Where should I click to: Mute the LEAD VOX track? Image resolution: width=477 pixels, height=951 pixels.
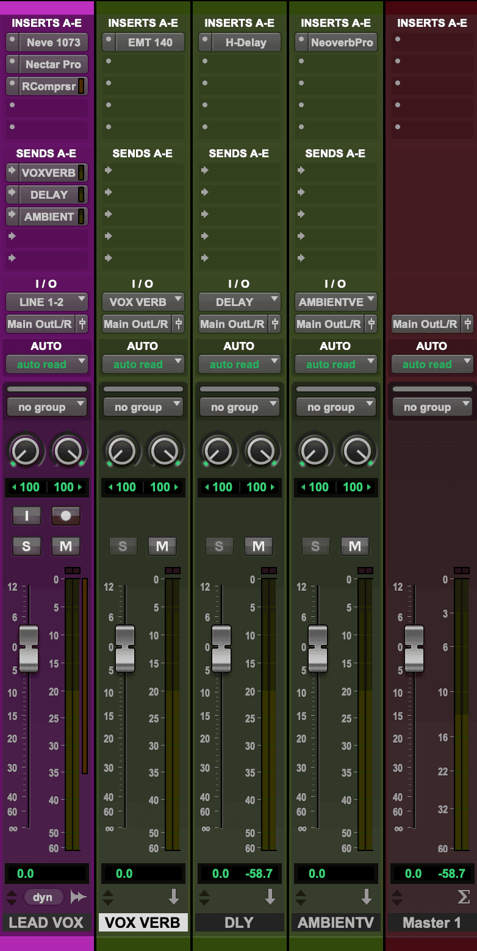pyautogui.click(x=66, y=546)
